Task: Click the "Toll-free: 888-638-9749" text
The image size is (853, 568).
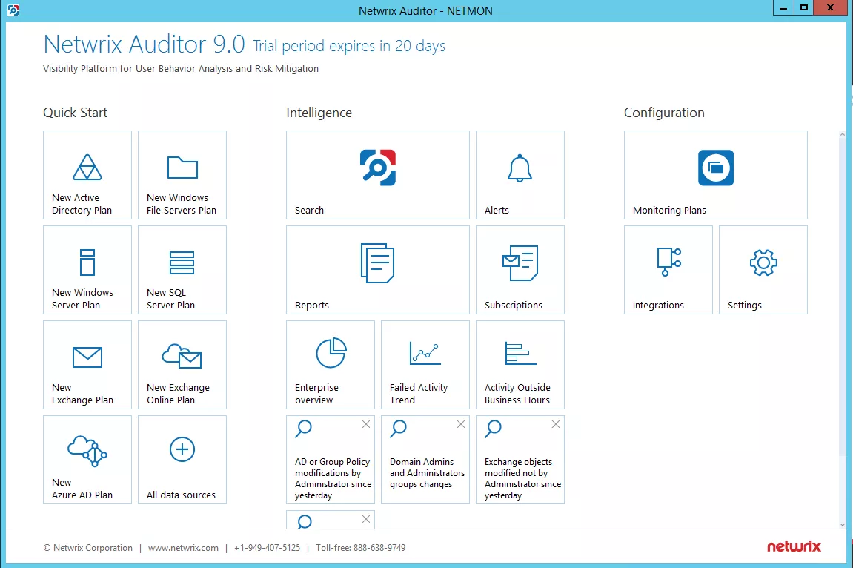Action: tap(361, 548)
